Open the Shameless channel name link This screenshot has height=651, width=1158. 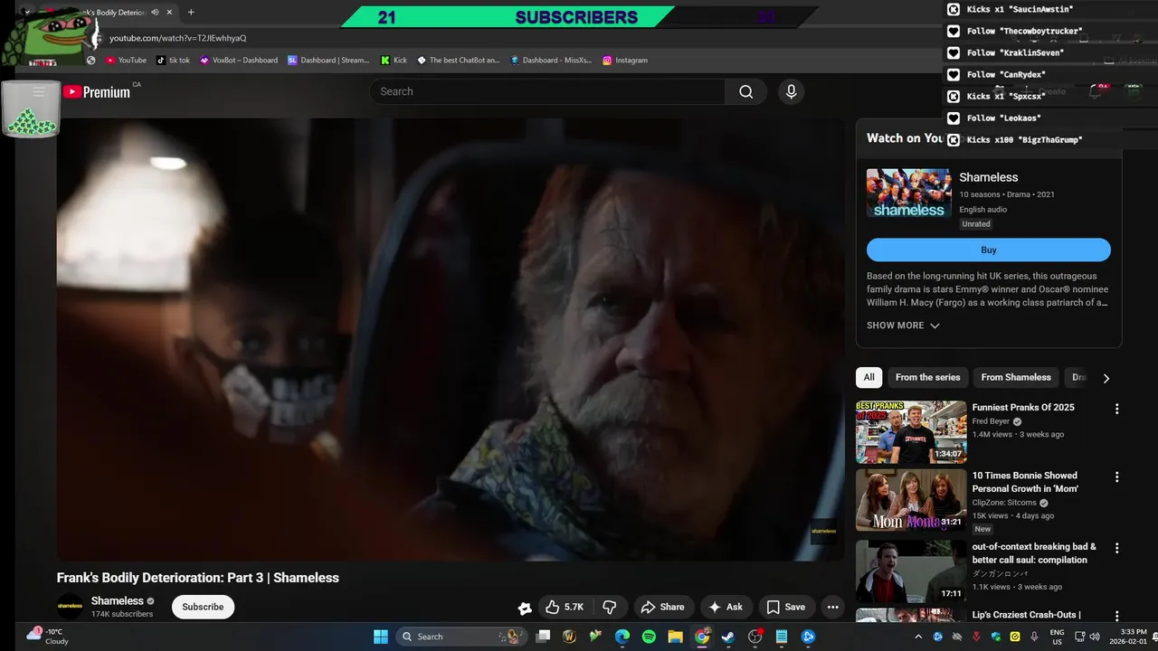pyautogui.click(x=118, y=600)
